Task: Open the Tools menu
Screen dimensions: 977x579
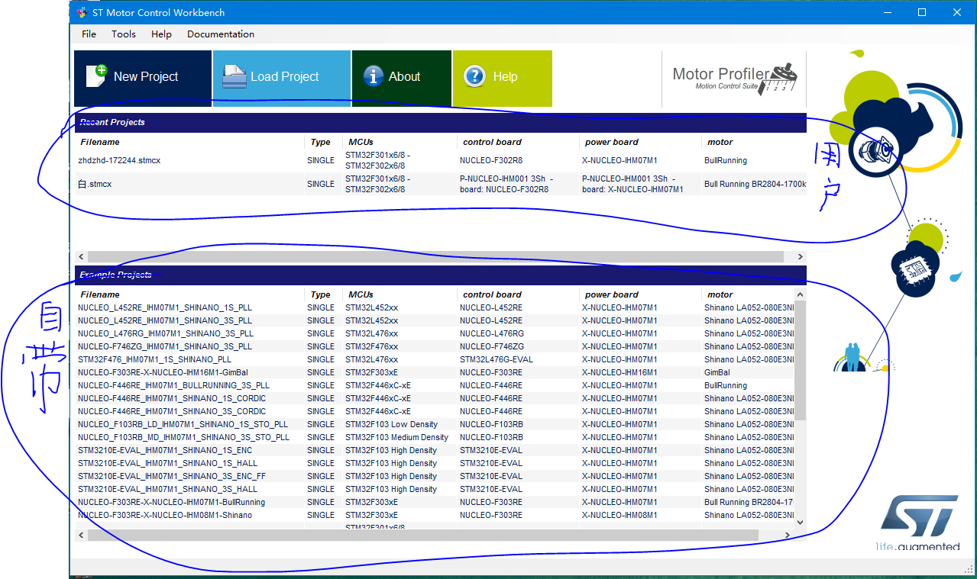Action: (x=123, y=34)
